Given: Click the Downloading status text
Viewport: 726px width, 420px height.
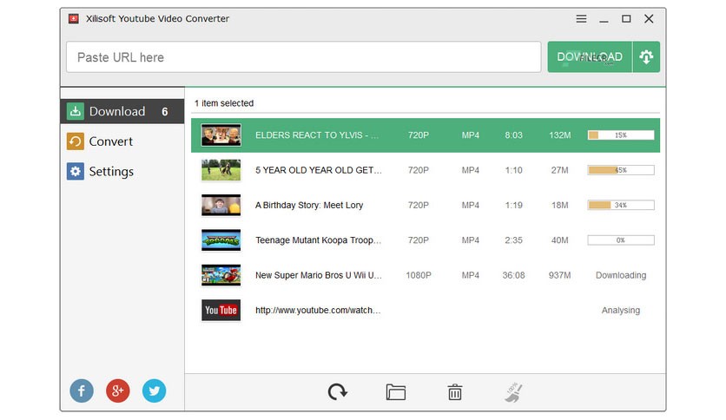Looking at the screenshot, I should 621,275.
